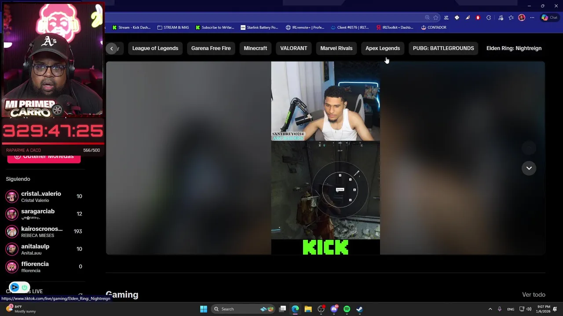Open the clock showing 9:07 PM

[x=543, y=309]
